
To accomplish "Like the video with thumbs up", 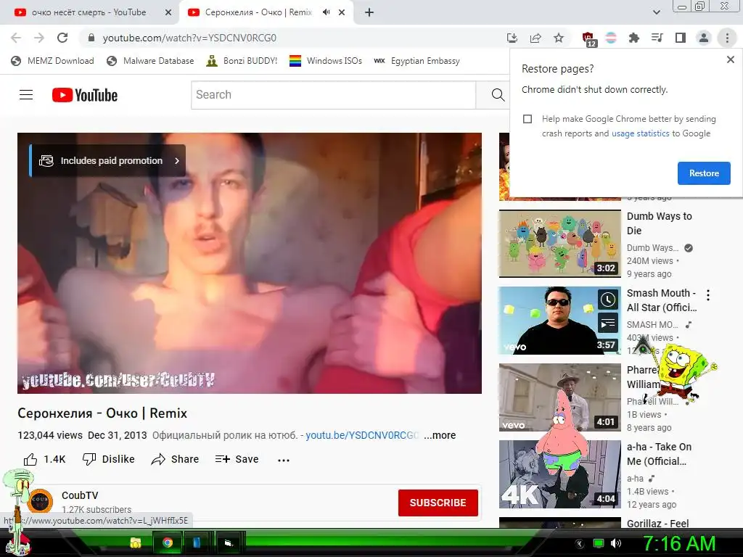I will pos(44,459).
